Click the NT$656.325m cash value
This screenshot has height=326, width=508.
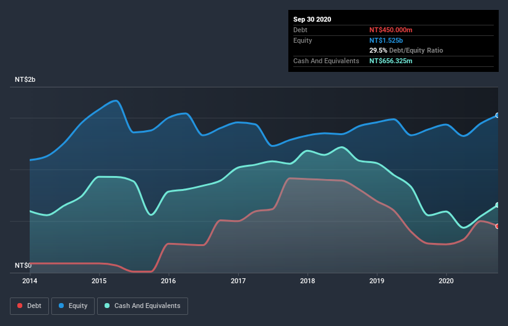coord(390,61)
